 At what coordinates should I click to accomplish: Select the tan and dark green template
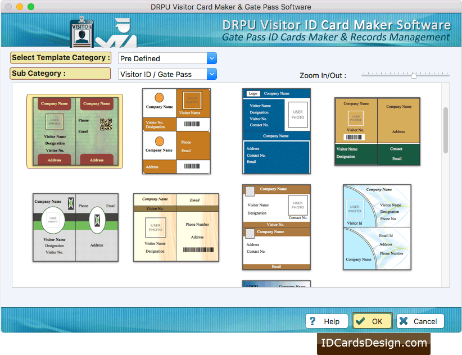pyautogui.click(x=378, y=131)
